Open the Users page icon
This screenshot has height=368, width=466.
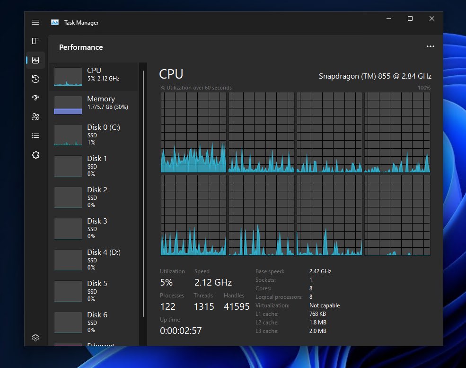pos(35,117)
